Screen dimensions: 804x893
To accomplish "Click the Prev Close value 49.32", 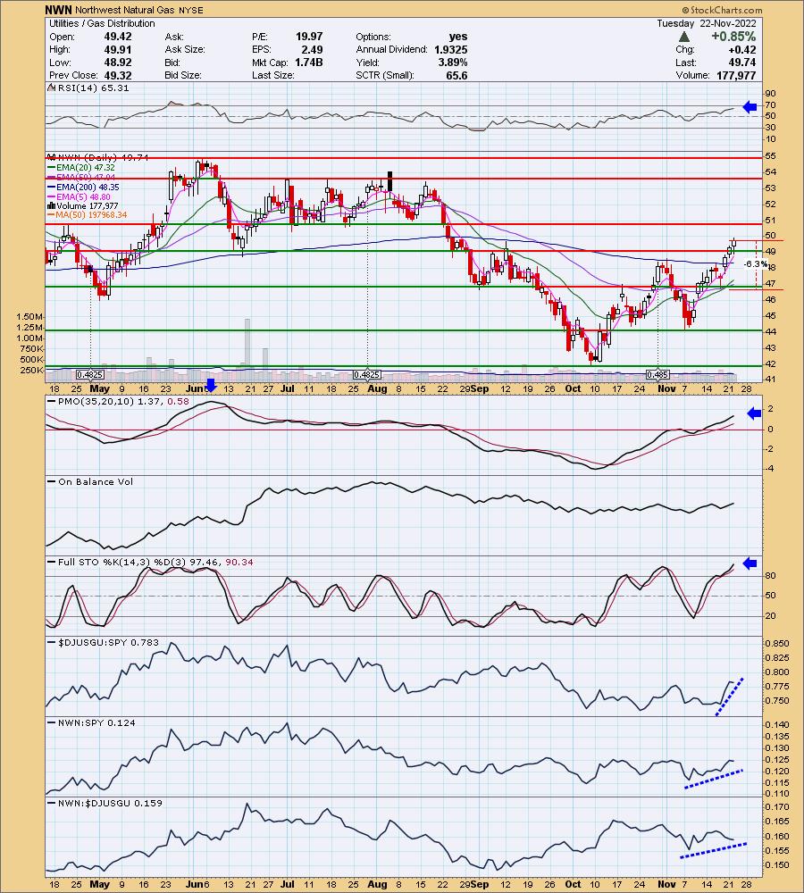I will [x=118, y=75].
